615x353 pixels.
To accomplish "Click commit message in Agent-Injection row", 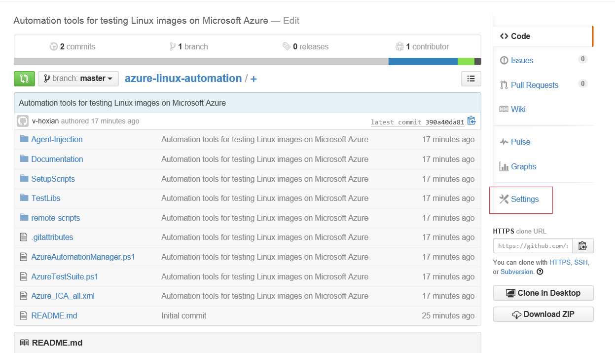I will coord(265,139).
